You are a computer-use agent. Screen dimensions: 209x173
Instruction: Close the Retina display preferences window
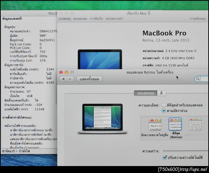tap(61, 73)
